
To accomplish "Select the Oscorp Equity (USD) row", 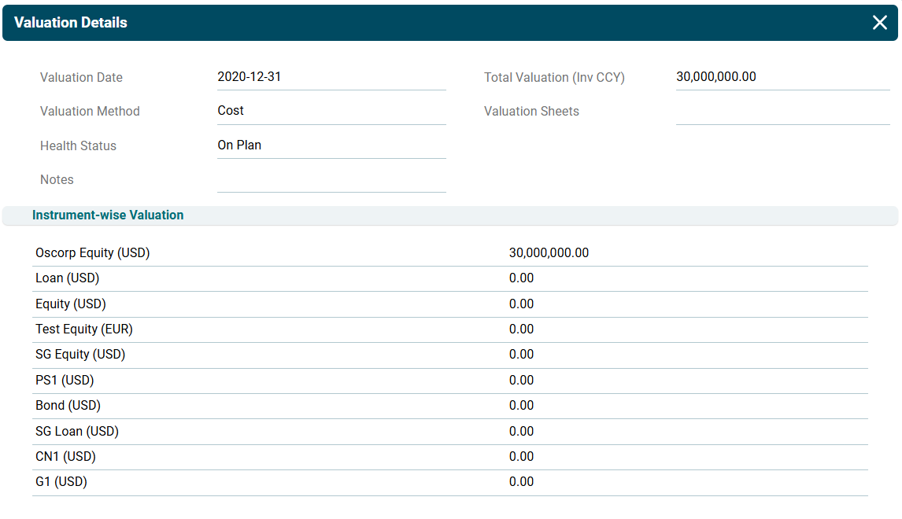I will click(x=93, y=253).
